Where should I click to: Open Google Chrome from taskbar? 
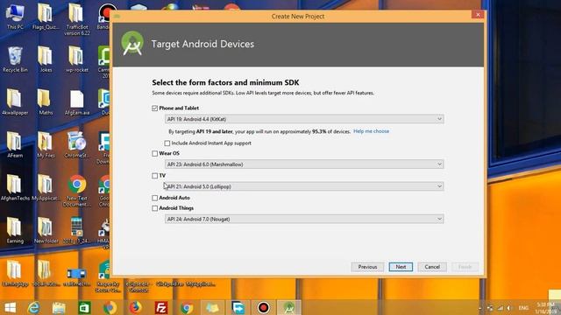pos(187,307)
